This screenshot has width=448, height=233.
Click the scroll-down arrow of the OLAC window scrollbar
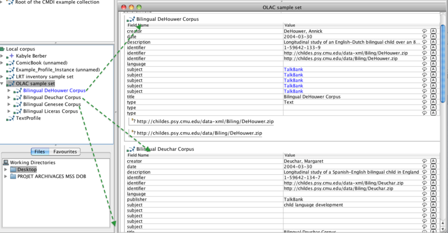coord(442,229)
